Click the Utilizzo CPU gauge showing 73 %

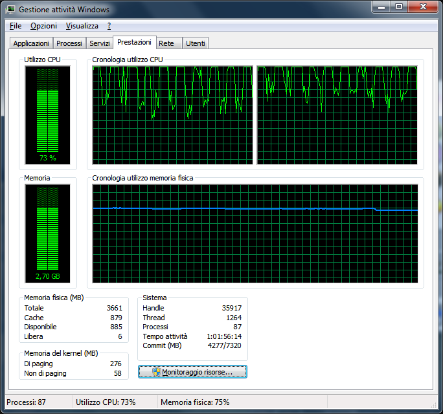(47, 115)
